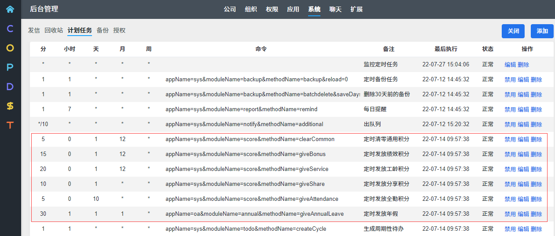The height and width of the screenshot is (236, 555).
Task: Delete the 定时发放绩效积分 task
Action: [x=537, y=154]
